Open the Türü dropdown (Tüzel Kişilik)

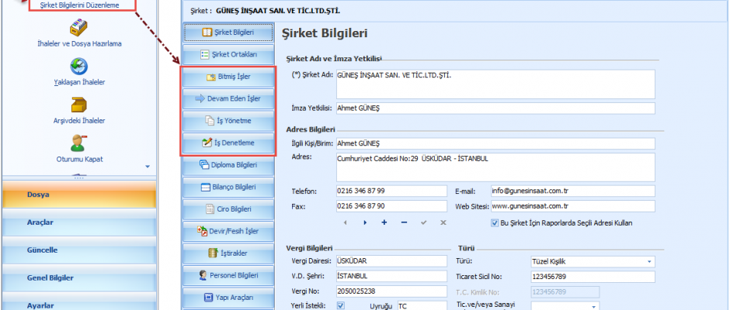(648, 261)
